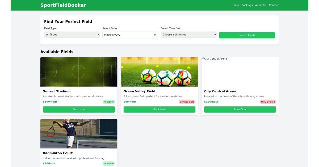Image resolution: width=319 pixels, height=167 pixels.
Task: Click the SportFieldBooker brand logo
Action: pos(63,5)
